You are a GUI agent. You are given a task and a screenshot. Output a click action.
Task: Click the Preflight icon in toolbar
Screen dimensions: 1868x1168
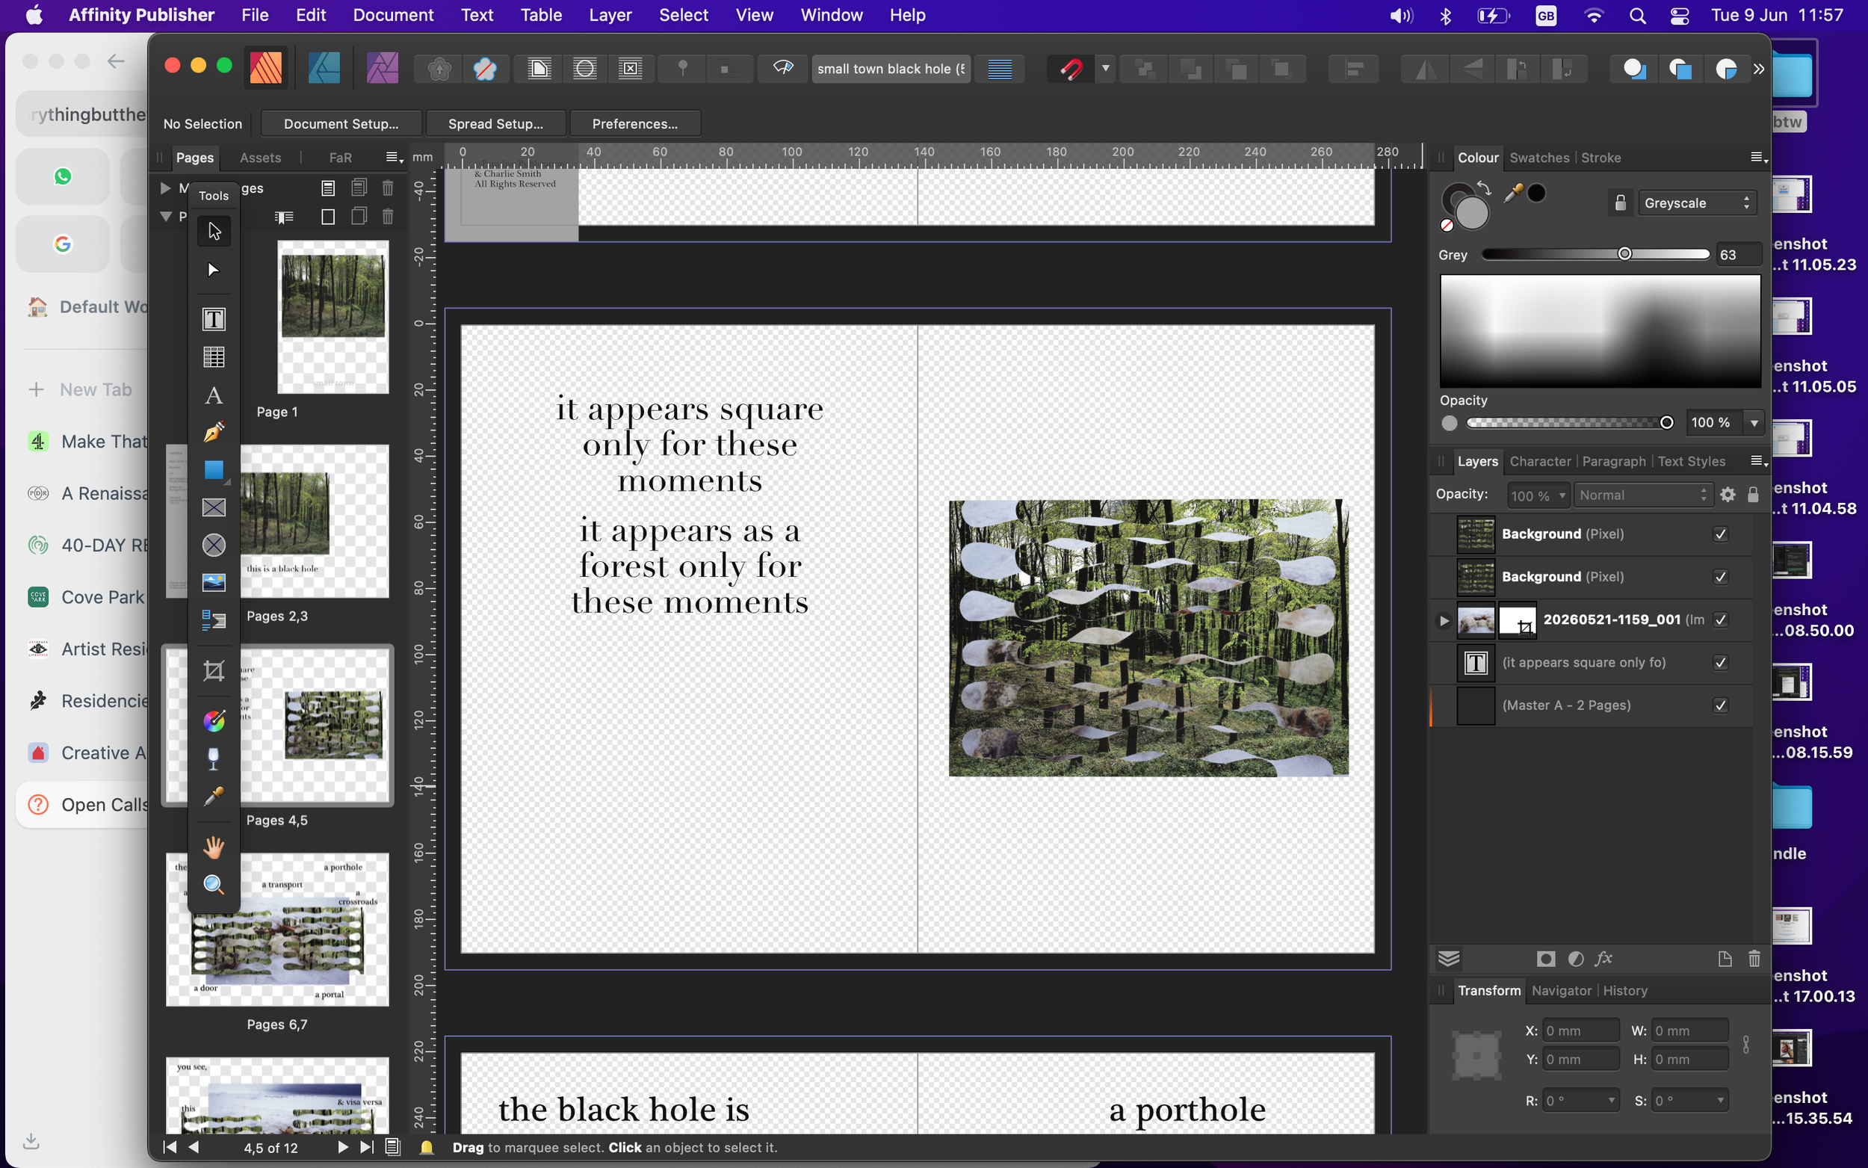pos(783,69)
